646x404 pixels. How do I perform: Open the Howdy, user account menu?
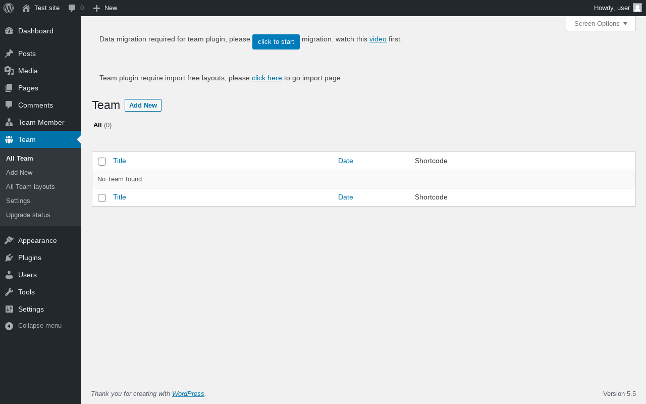click(x=618, y=8)
